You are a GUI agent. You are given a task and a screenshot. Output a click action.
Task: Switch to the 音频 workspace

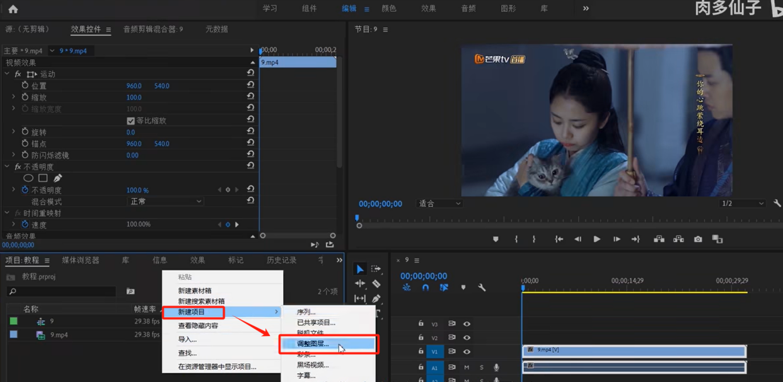(x=468, y=8)
